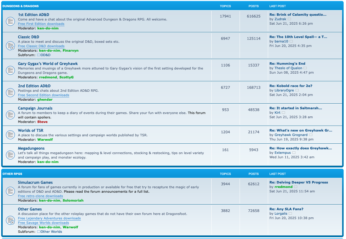Open the Other Worlds subforum link
The width and height of the screenshot is (346, 239).
coord(51,232)
